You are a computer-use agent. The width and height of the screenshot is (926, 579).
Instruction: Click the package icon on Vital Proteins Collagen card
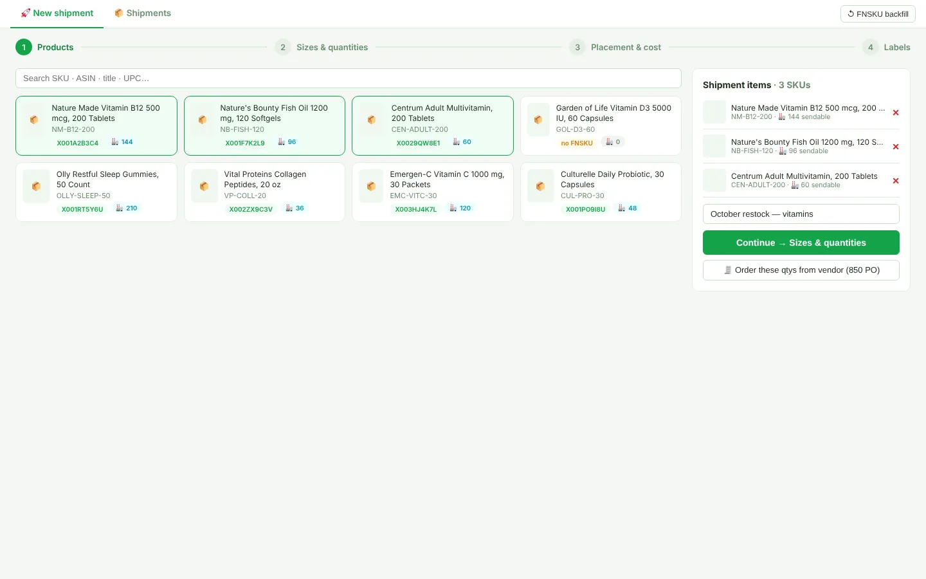[x=204, y=186]
